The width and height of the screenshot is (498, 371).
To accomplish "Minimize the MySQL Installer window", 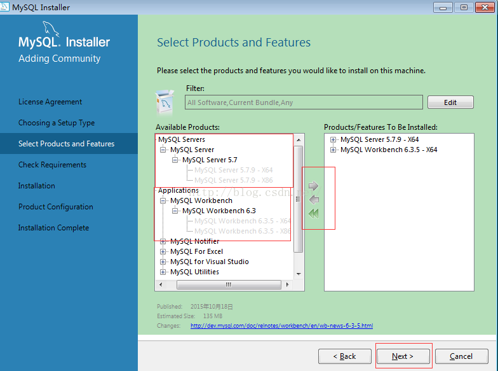I will point(443,8).
